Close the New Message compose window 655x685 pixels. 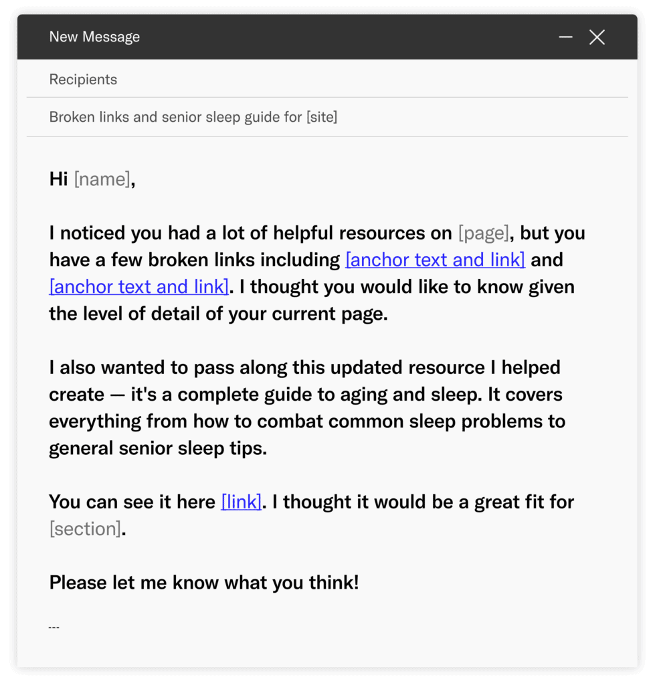pyautogui.click(x=597, y=37)
